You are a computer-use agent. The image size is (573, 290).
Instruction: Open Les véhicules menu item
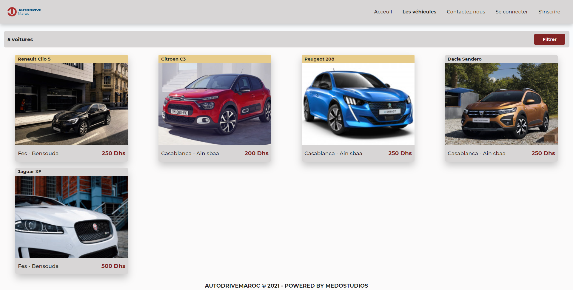coord(419,12)
